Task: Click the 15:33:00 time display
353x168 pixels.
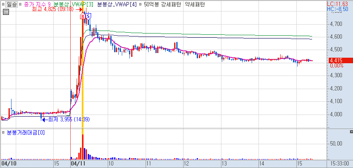Action: pos(340,163)
